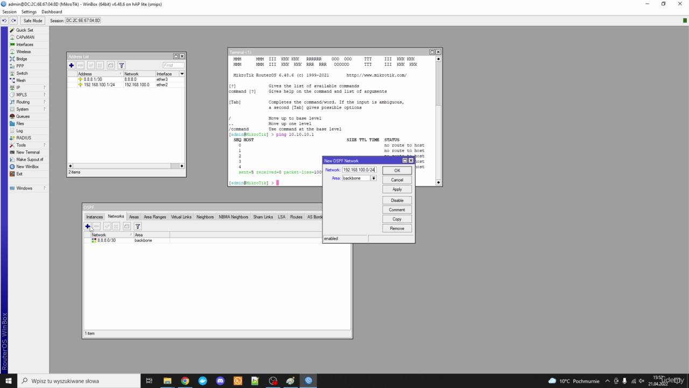Select the 8.8.8.1/30 address row
689x388 pixels.
click(x=126, y=79)
